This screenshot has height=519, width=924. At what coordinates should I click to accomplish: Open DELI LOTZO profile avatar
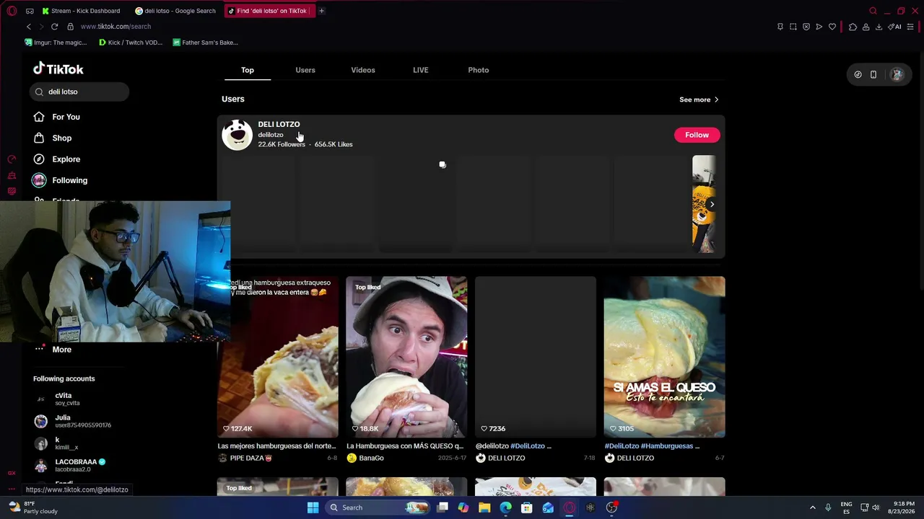point(237,135)
